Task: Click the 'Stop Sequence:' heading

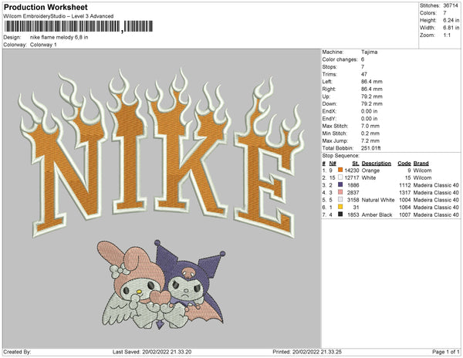Action: pos(341,156)
